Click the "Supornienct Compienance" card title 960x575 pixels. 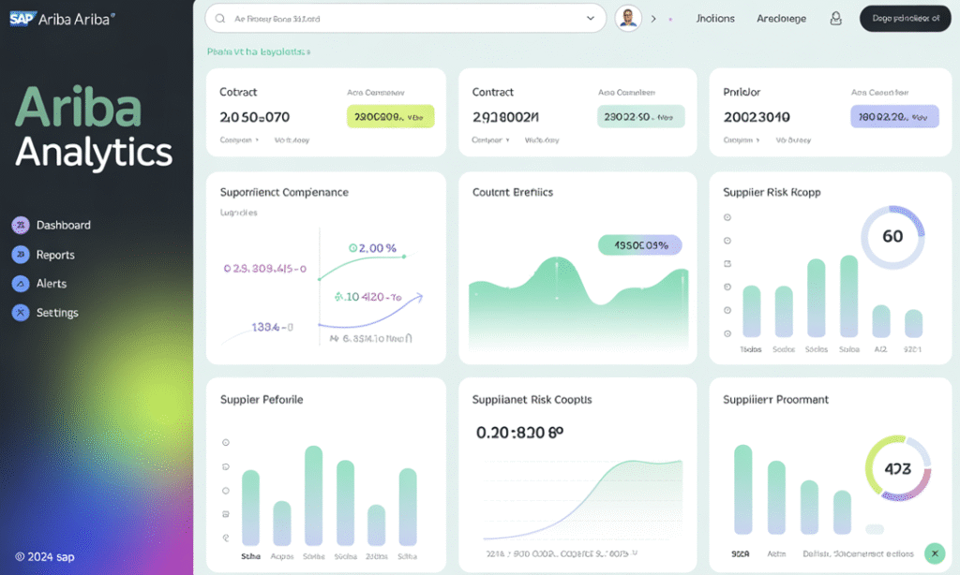284,192
